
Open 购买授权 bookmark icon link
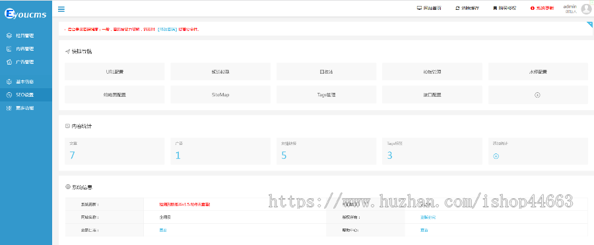[x=504, y=8]
